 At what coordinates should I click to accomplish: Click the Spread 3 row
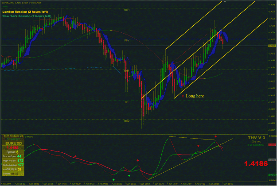pos(13,152)
